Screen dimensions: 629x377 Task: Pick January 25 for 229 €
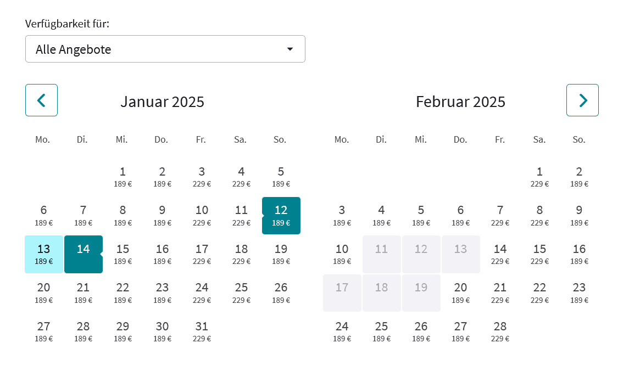[242, 292]
